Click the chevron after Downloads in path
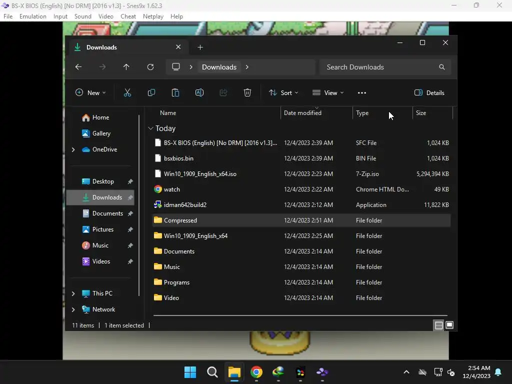Screen dimensions: 512x384 pyautogui.click(x=247, y=67)
